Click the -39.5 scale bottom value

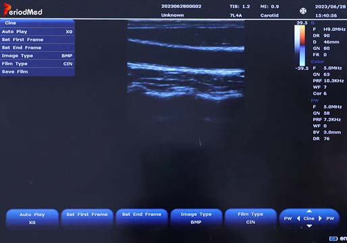point(302,68)
